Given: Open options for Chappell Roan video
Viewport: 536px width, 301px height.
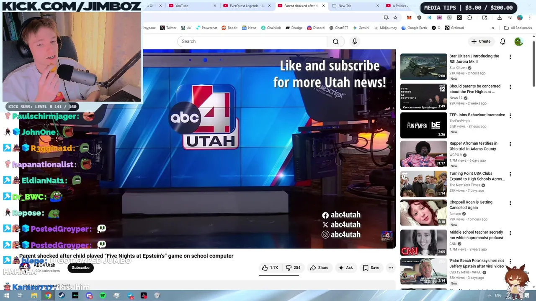Looking at the screenshot, I should (x=510, y=203).
